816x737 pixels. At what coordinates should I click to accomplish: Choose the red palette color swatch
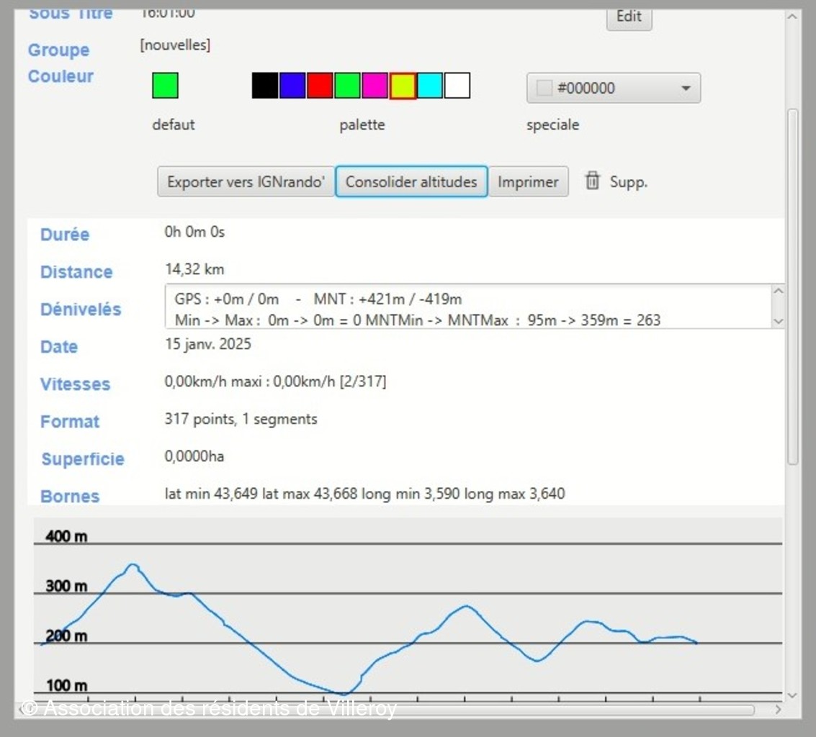pyautogui.click(x=320, y=86)
